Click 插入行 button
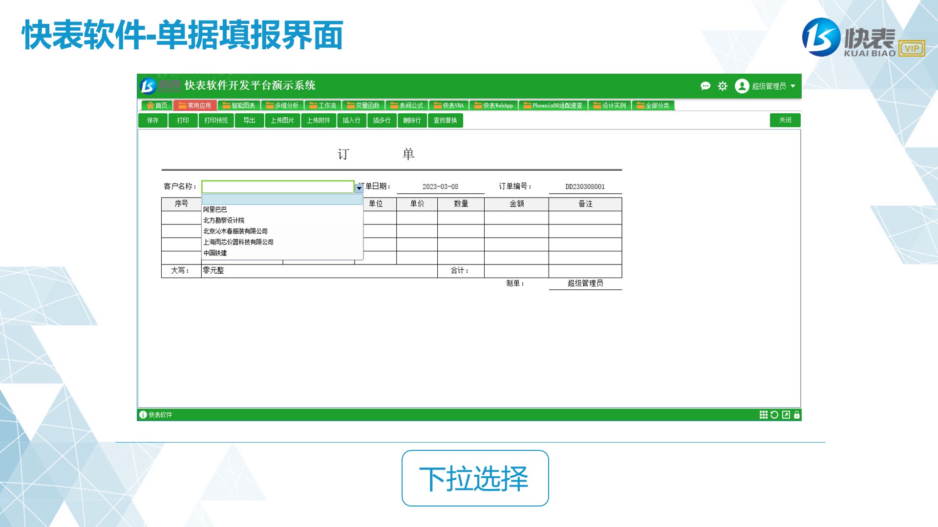The image size is (938, 527). click(352, 121)
